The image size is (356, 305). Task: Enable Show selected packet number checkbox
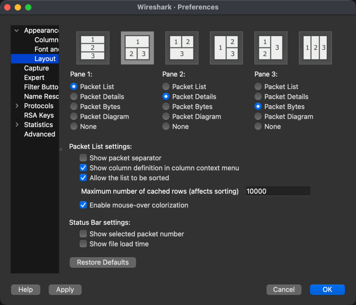(x=83, y=234)
